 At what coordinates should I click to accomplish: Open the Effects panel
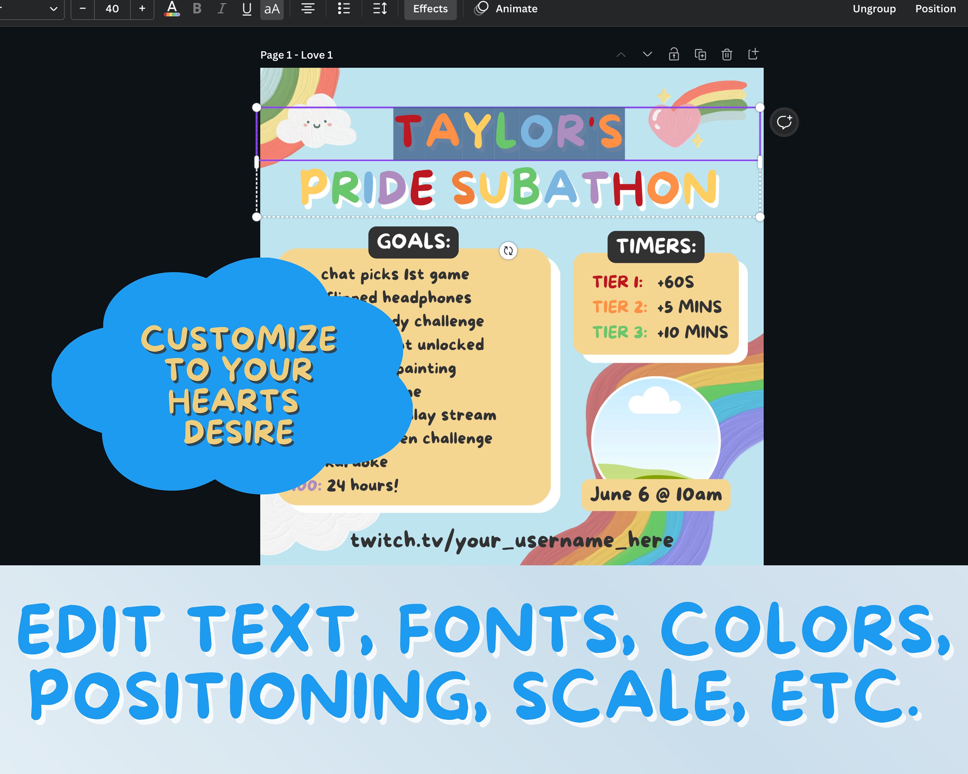[x=430, y=9]
